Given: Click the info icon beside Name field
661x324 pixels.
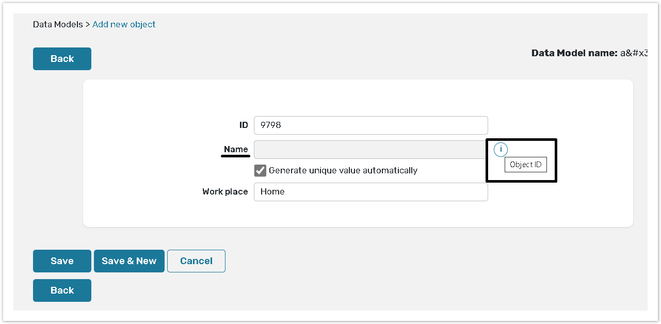Looking at the screenshot, I should click(501, 150).
